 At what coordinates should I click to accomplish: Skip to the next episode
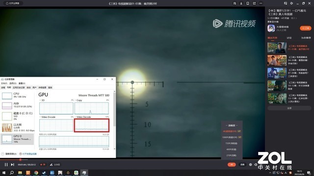12,165
